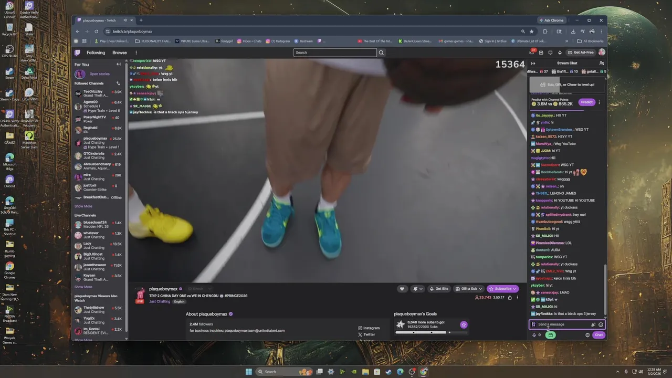Open the Windows Start button
This screenshot has width=672, height=378.
(x=249, y=372)
